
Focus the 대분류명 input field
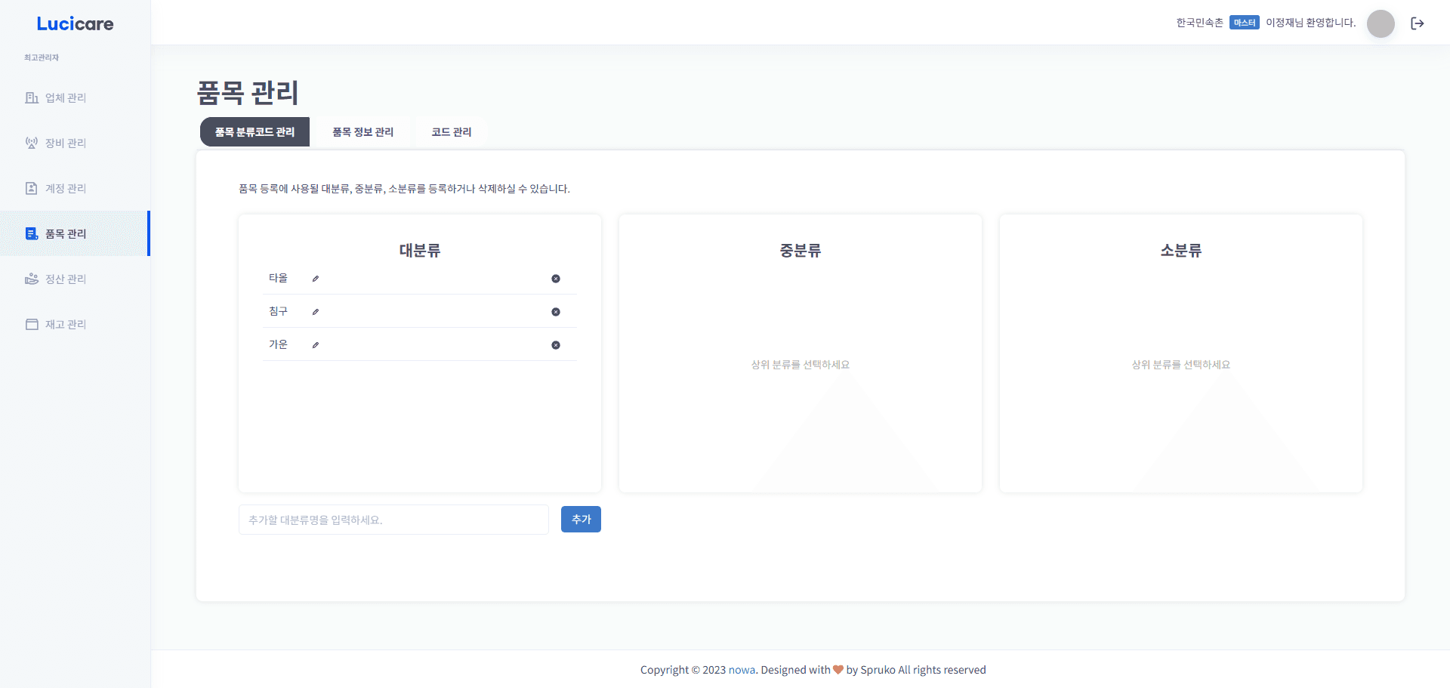[393, 520]
